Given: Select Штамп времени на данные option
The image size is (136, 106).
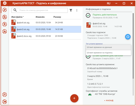Looking at the screenshot, I should click(108, 47).
